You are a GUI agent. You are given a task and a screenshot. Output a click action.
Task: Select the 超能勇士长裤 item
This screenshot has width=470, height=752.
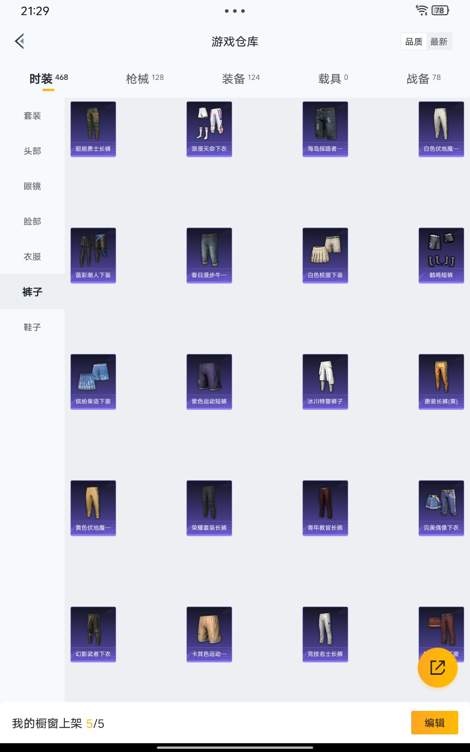(x=93, y=129)
